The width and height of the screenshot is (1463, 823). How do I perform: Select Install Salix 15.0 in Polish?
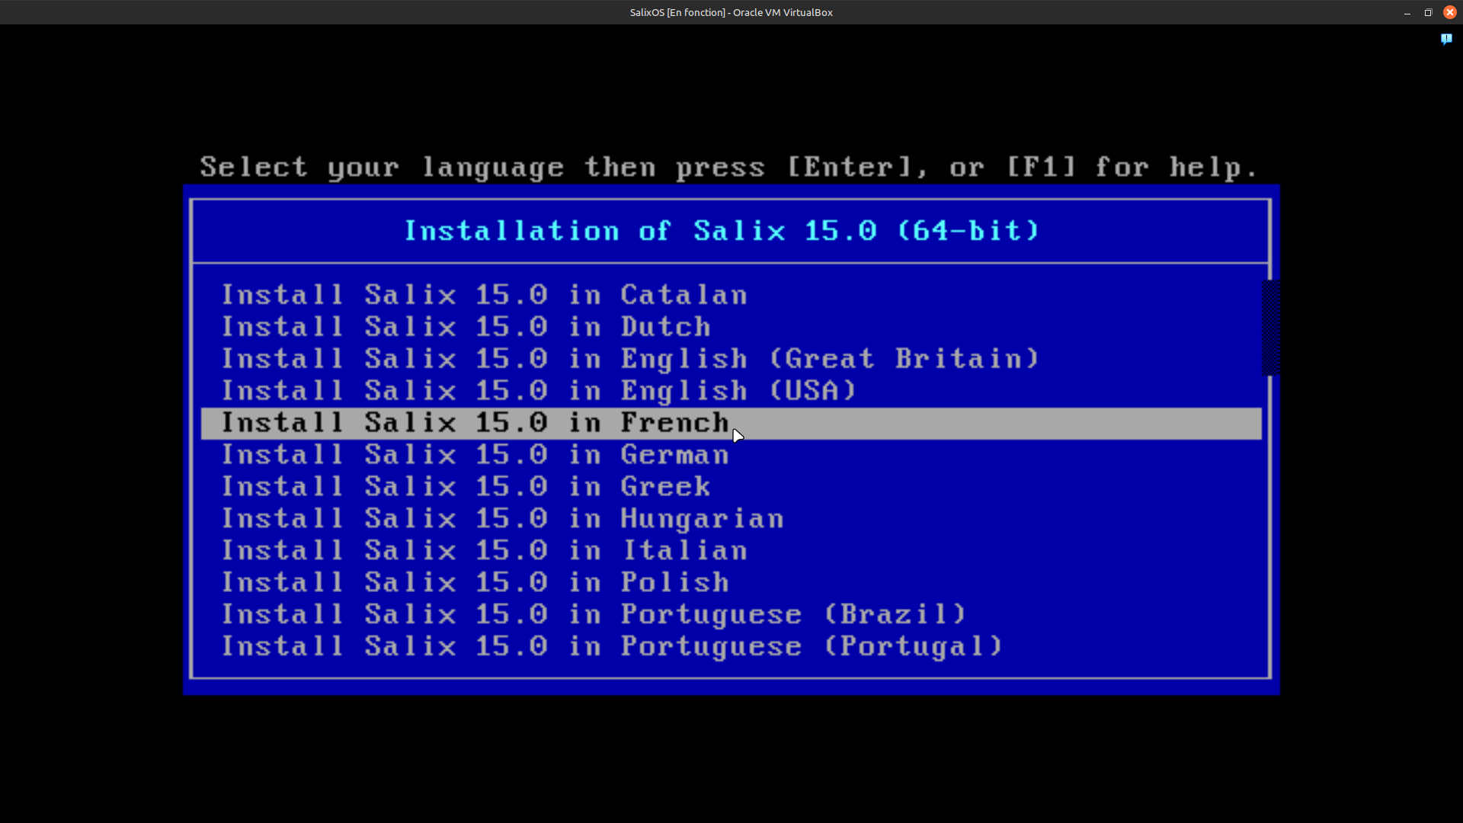coord(475,583)
